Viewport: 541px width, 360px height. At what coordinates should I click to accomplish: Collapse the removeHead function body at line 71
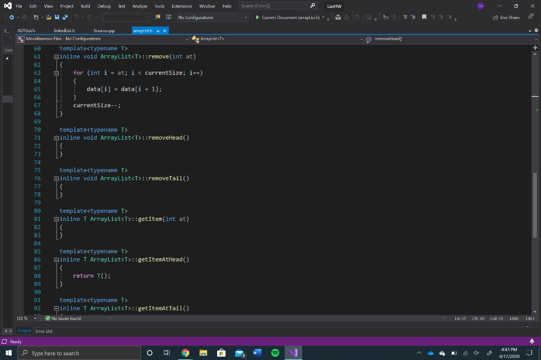point(56,138)
